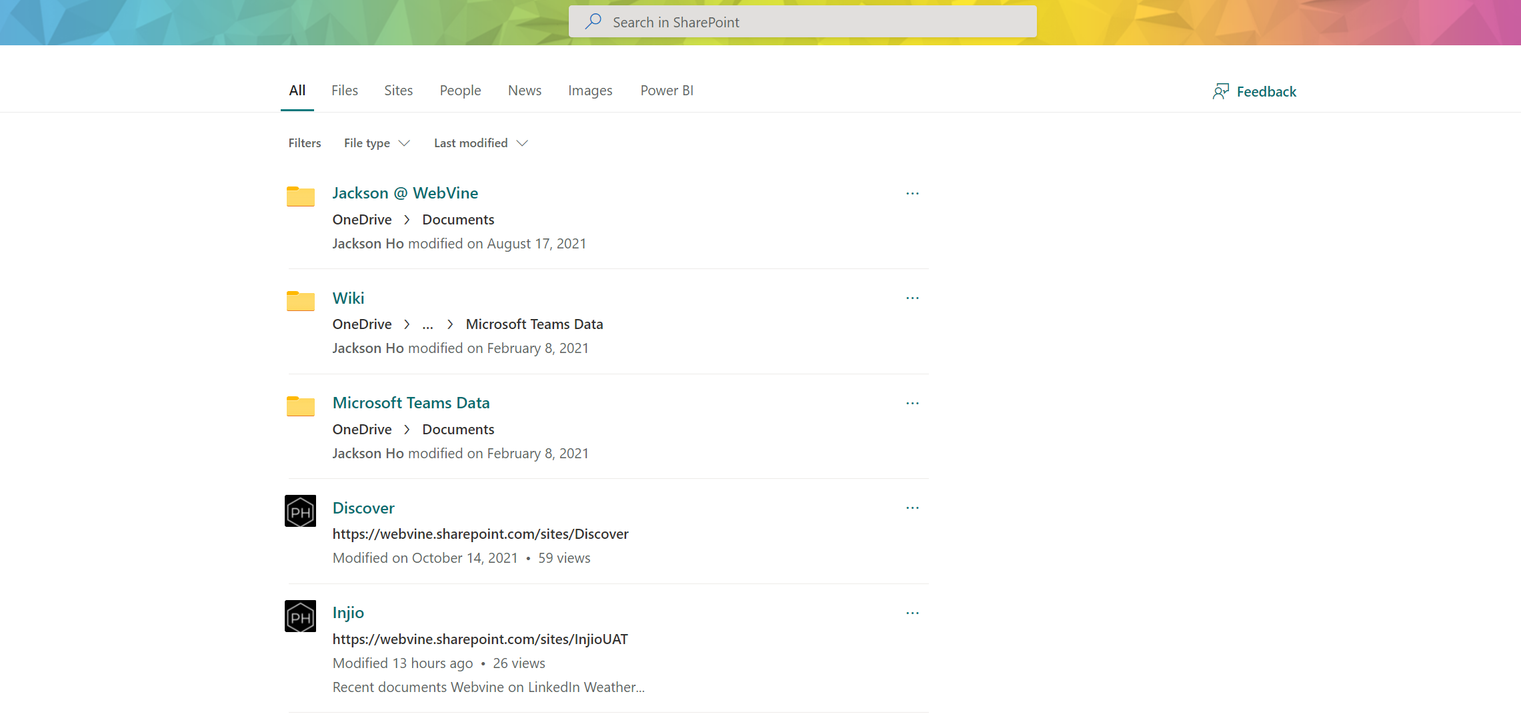Click the Wiki folder icon
The width and height of the screenshot is (1521, 714).
(x=301, y=301)
